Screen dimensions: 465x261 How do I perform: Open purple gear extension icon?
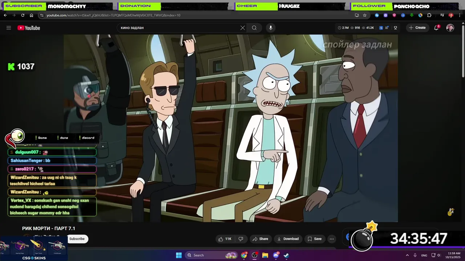point(385,15)
